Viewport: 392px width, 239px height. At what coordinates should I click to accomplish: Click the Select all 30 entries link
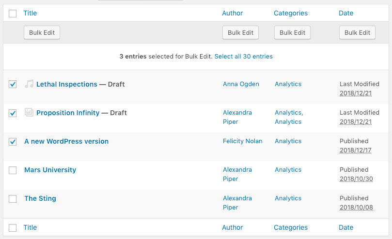point(243,57)
